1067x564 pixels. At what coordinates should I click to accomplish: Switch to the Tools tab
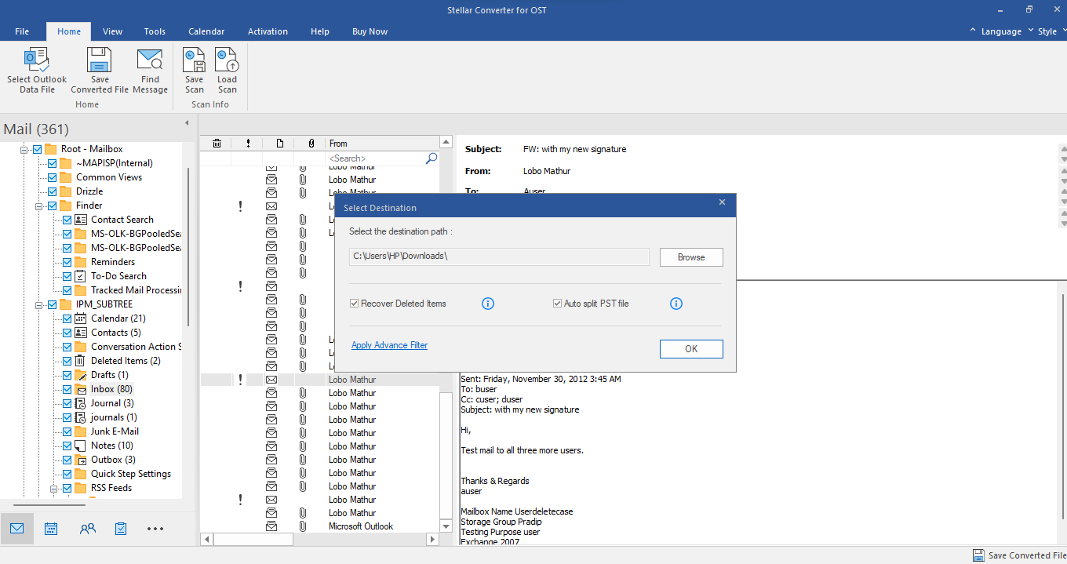tap(155, 31)
